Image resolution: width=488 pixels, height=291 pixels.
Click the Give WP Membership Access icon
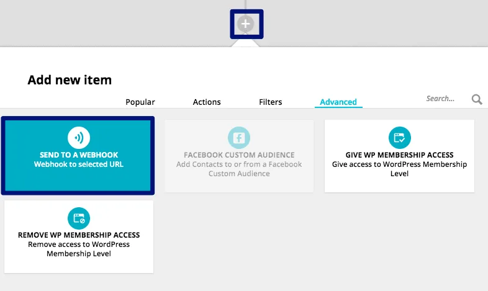click(x=399, y=138)
